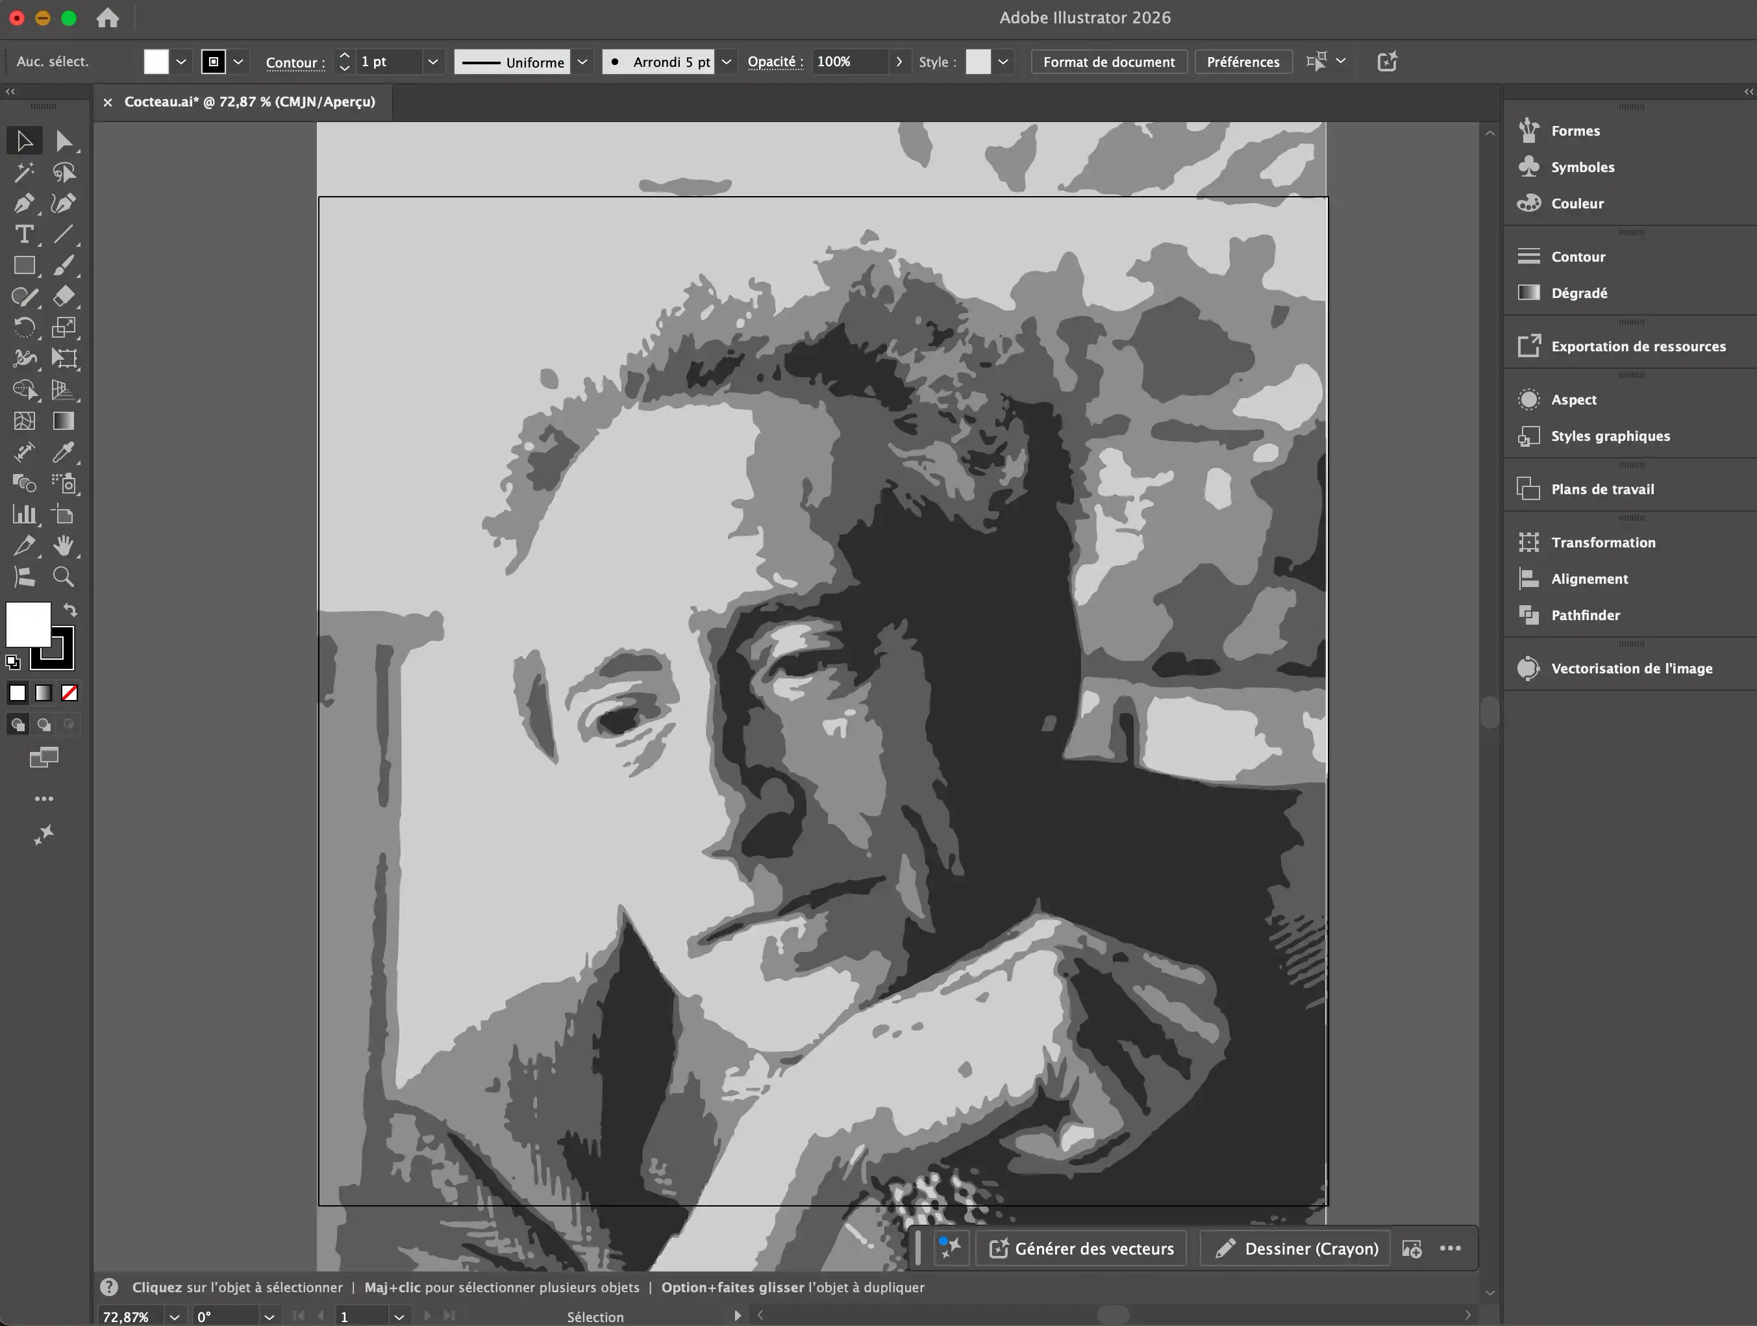Click the Style swatch in control bar
Image resolution: width=1757 pixels, height=1326 pixels.
pos(978,62)
